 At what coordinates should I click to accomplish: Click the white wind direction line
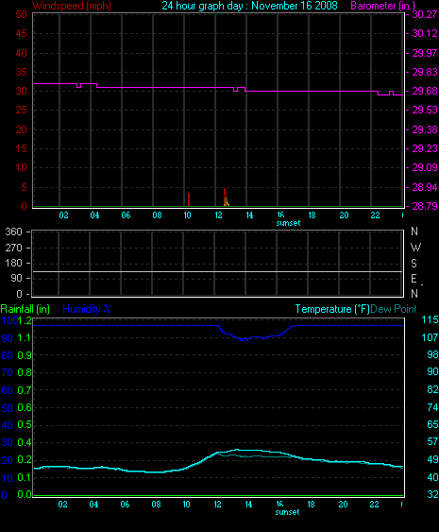pos(218,271)
